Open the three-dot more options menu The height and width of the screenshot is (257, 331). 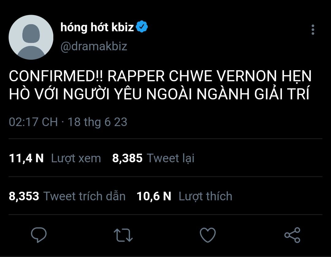click(x=313, y=30)
